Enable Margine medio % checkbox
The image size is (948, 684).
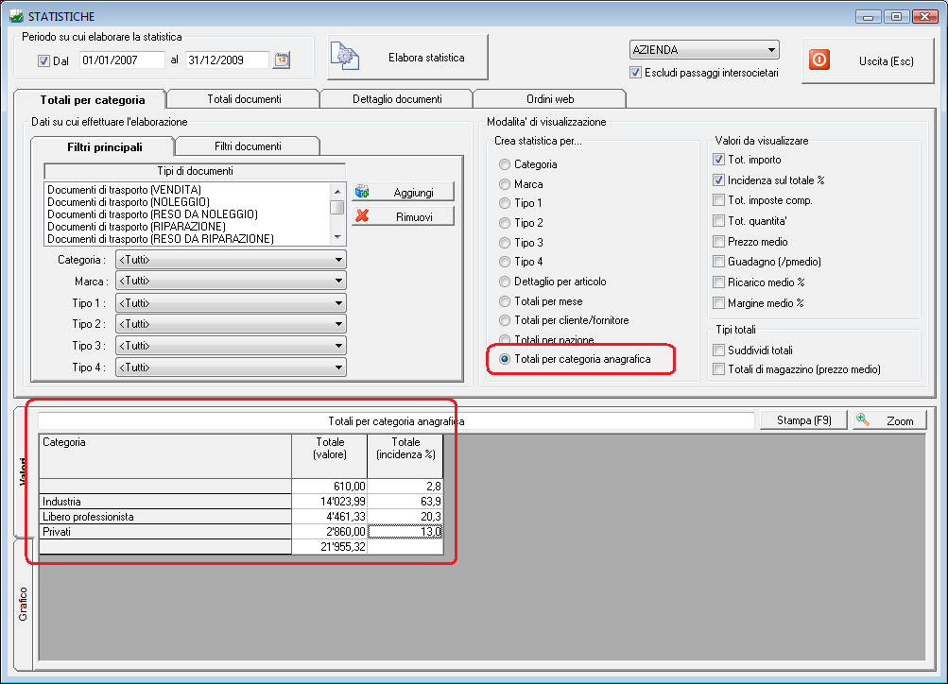(719, 302)
